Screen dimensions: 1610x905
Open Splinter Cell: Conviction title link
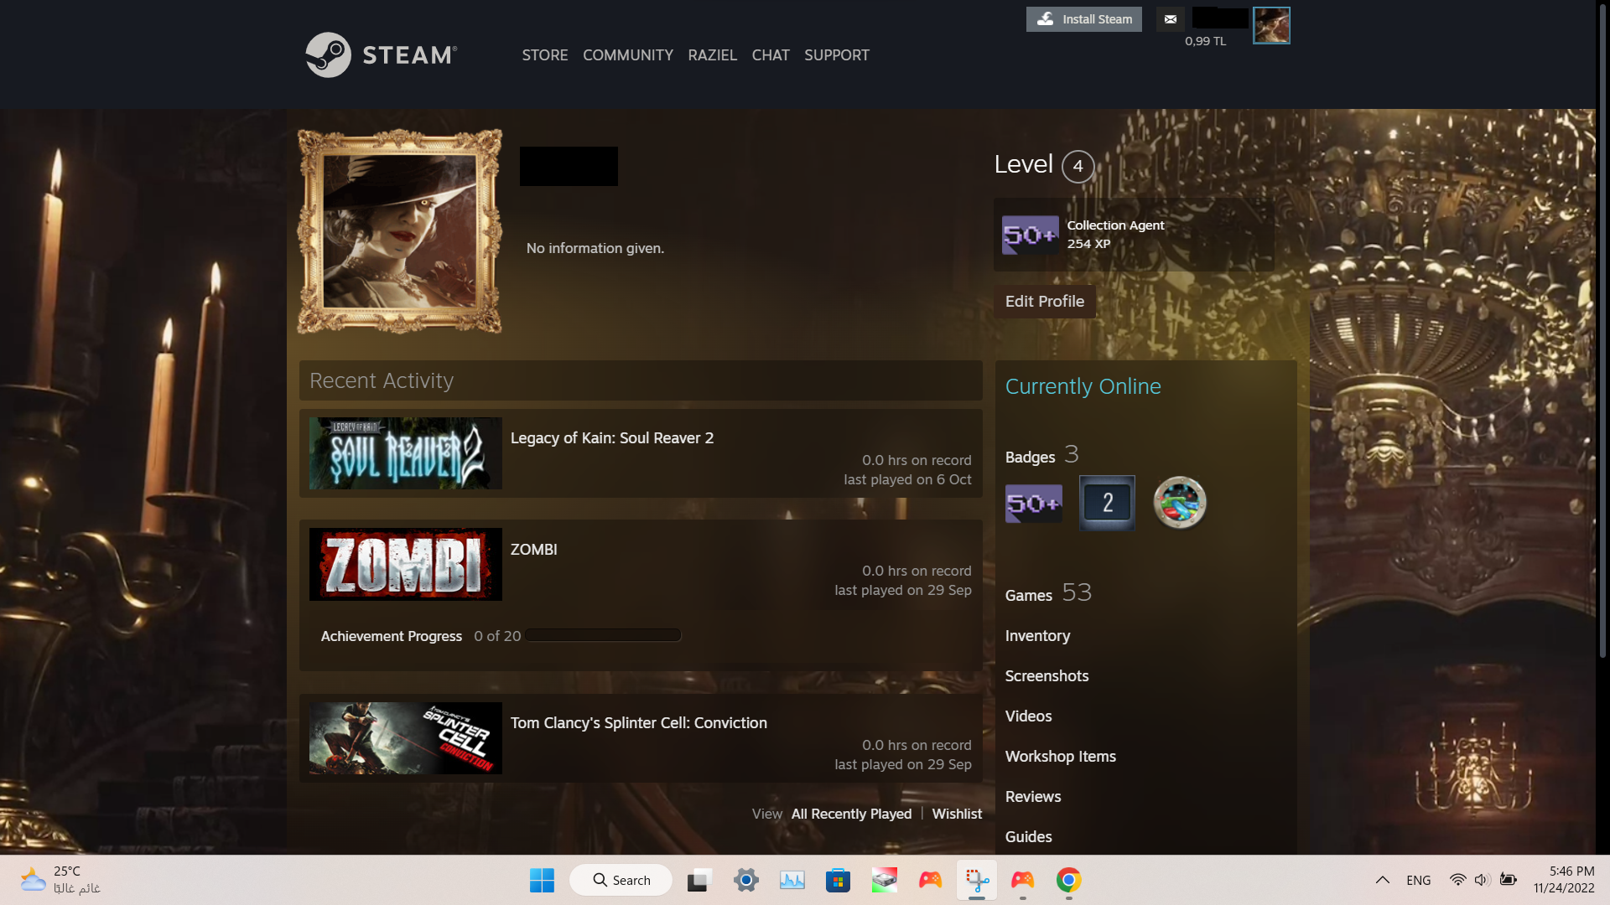(x=639, y=723)
